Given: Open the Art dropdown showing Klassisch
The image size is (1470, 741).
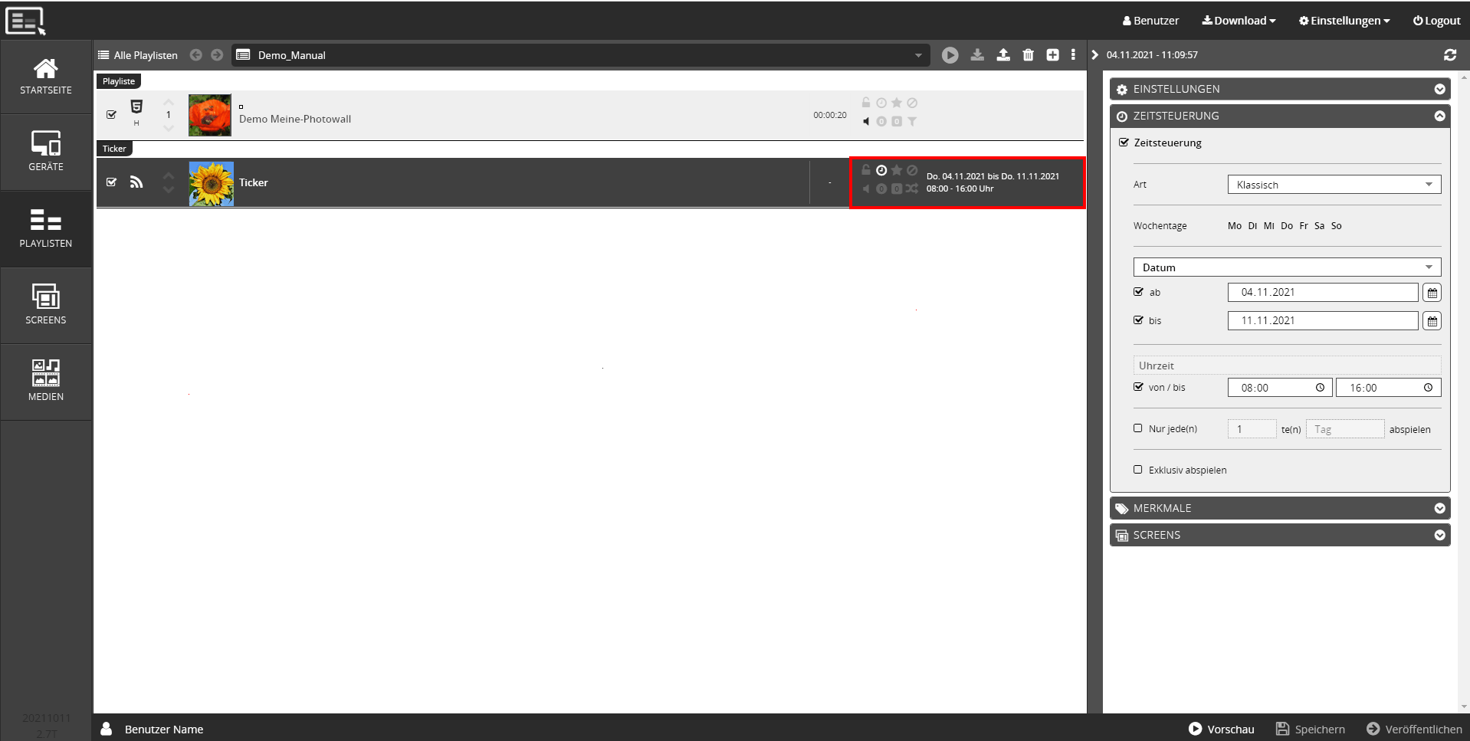Looking at the screenshot, I should (1334, 185).
